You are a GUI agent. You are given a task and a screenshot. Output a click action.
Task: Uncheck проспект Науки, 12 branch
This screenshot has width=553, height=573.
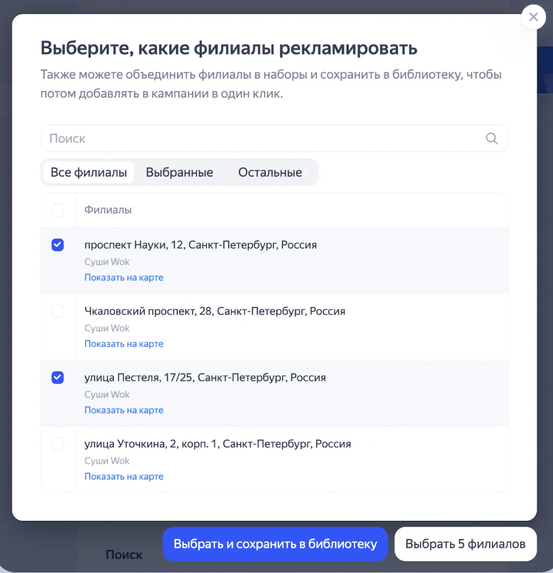(x=58, y=245)
